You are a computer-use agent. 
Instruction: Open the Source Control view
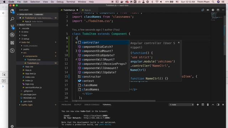pyautogui.click(x=12, y=27)
